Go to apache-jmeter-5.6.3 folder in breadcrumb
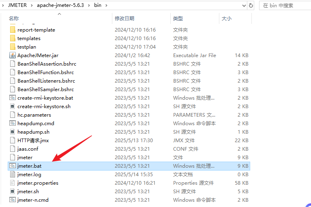Screen dimensions: 311x207 click(60, 5)
